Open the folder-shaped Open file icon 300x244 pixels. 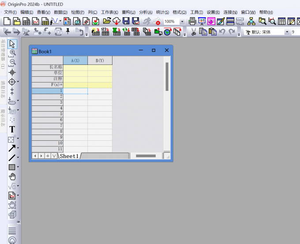coord(107,21)
